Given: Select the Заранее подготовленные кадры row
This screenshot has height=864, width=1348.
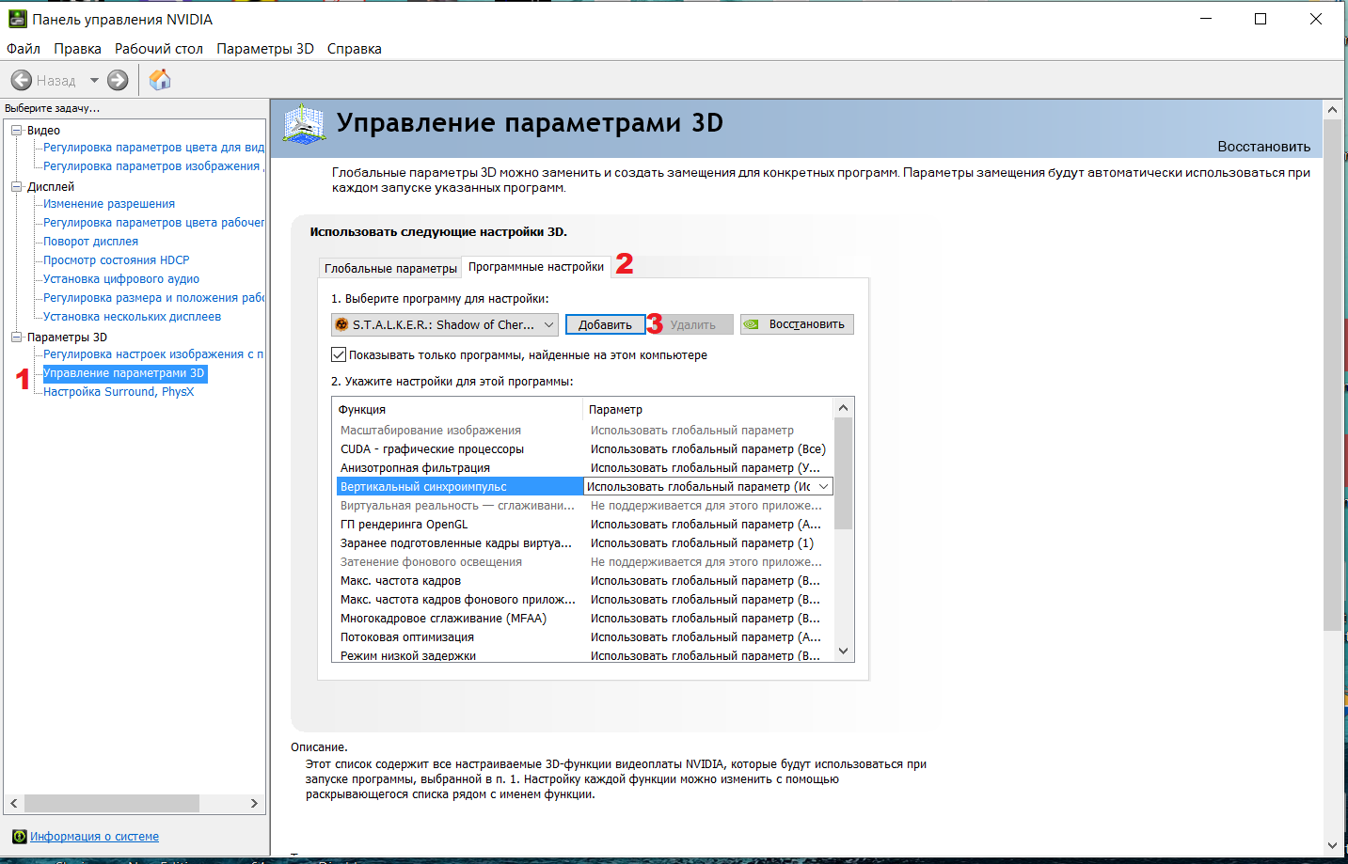Looking at the screenshot, I should pyautogui.click(x=584, y=543).
